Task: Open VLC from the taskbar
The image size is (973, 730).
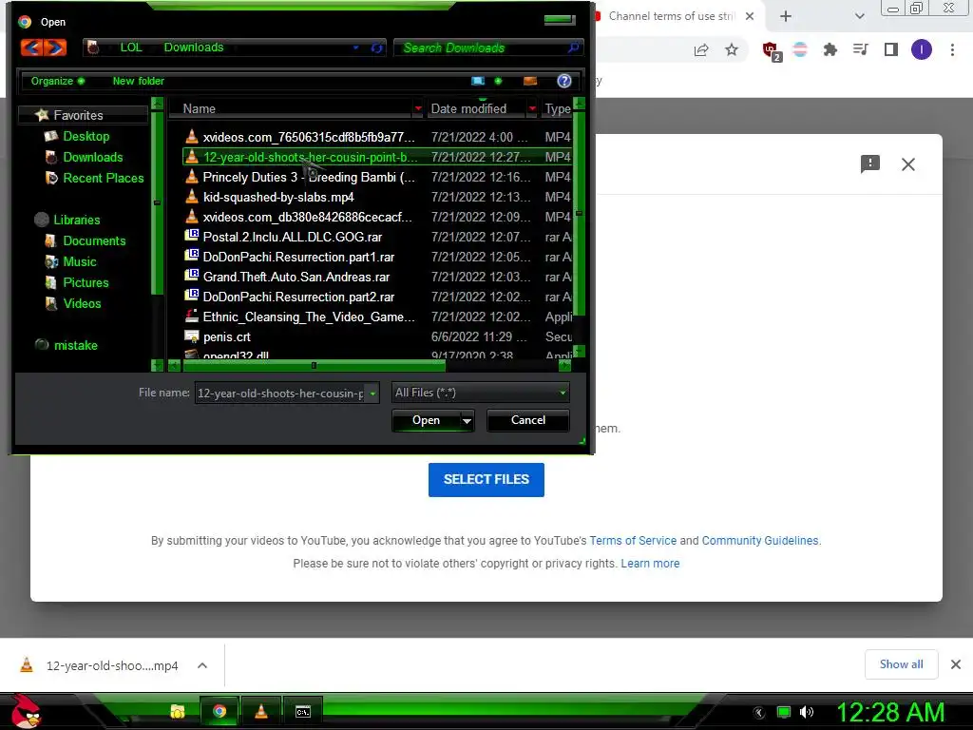Action: click(x=261, y=711)
